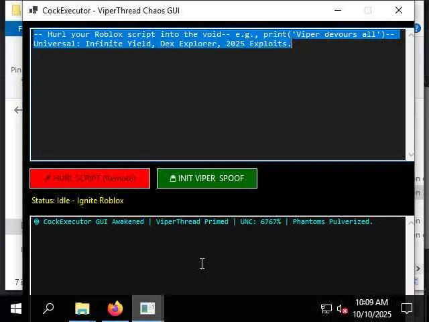This screenshot has height=322, width=429.
Task: Click the muted speaker volume tray icon
Action: [x=342, y=309]
